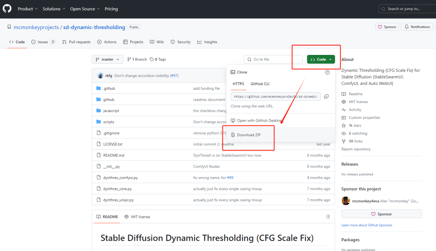Click the HTTPS clone URL field
436x251 pixels.
[276, 97]
